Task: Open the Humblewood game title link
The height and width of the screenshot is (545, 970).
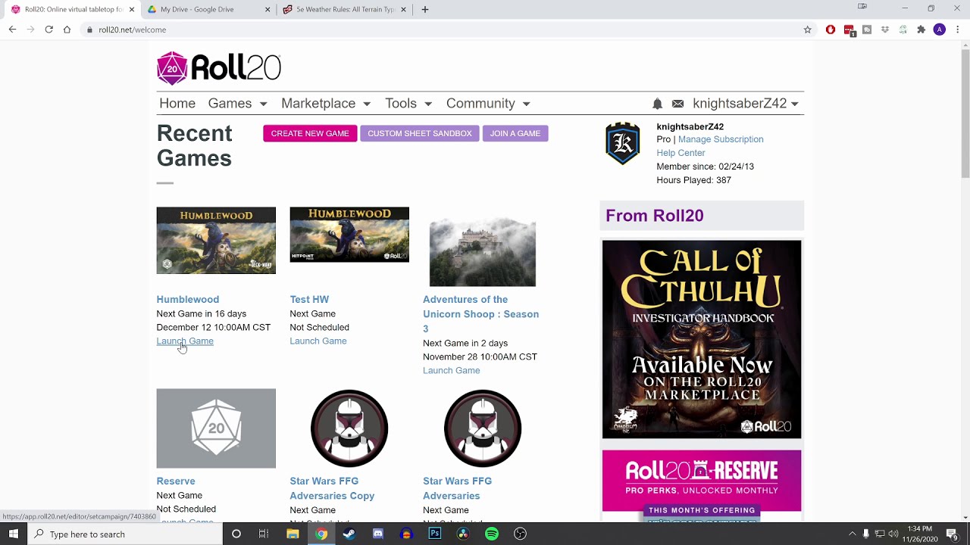Action: click(188, 300)
